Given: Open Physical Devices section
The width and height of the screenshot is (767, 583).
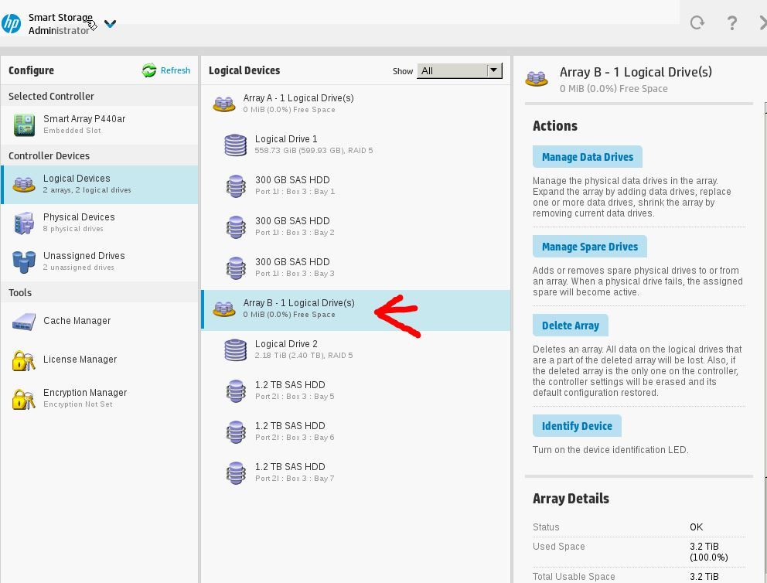Looking at the screenshot, I should point(100,223).
